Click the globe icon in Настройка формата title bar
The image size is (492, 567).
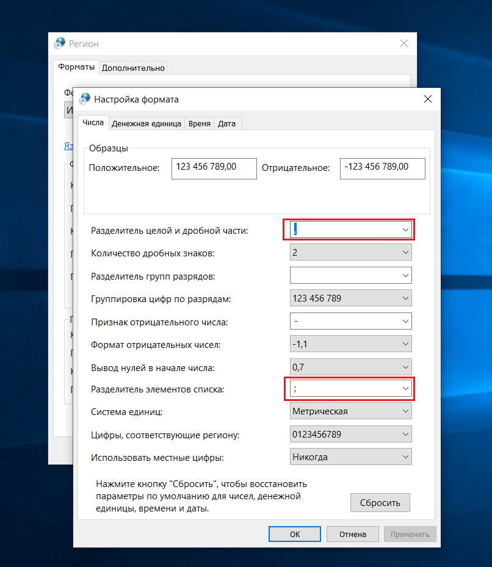[85, 99]
